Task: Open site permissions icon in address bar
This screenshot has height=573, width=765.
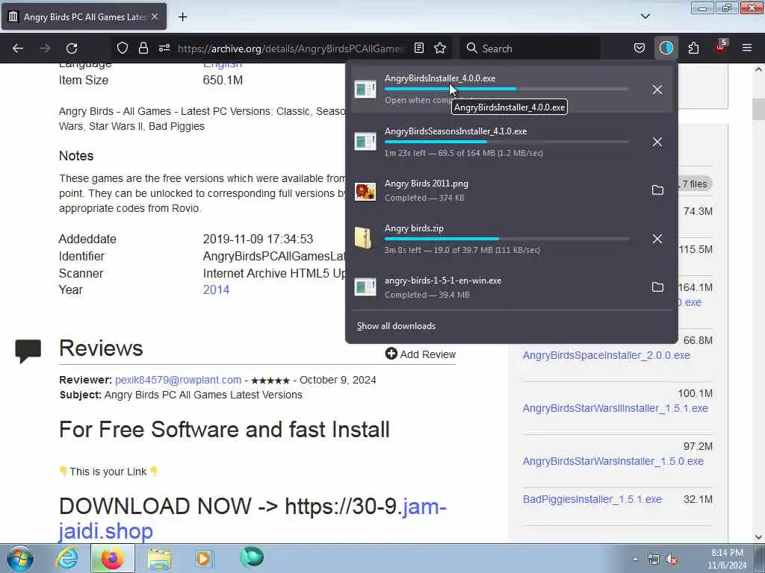Action: point(164,48)
